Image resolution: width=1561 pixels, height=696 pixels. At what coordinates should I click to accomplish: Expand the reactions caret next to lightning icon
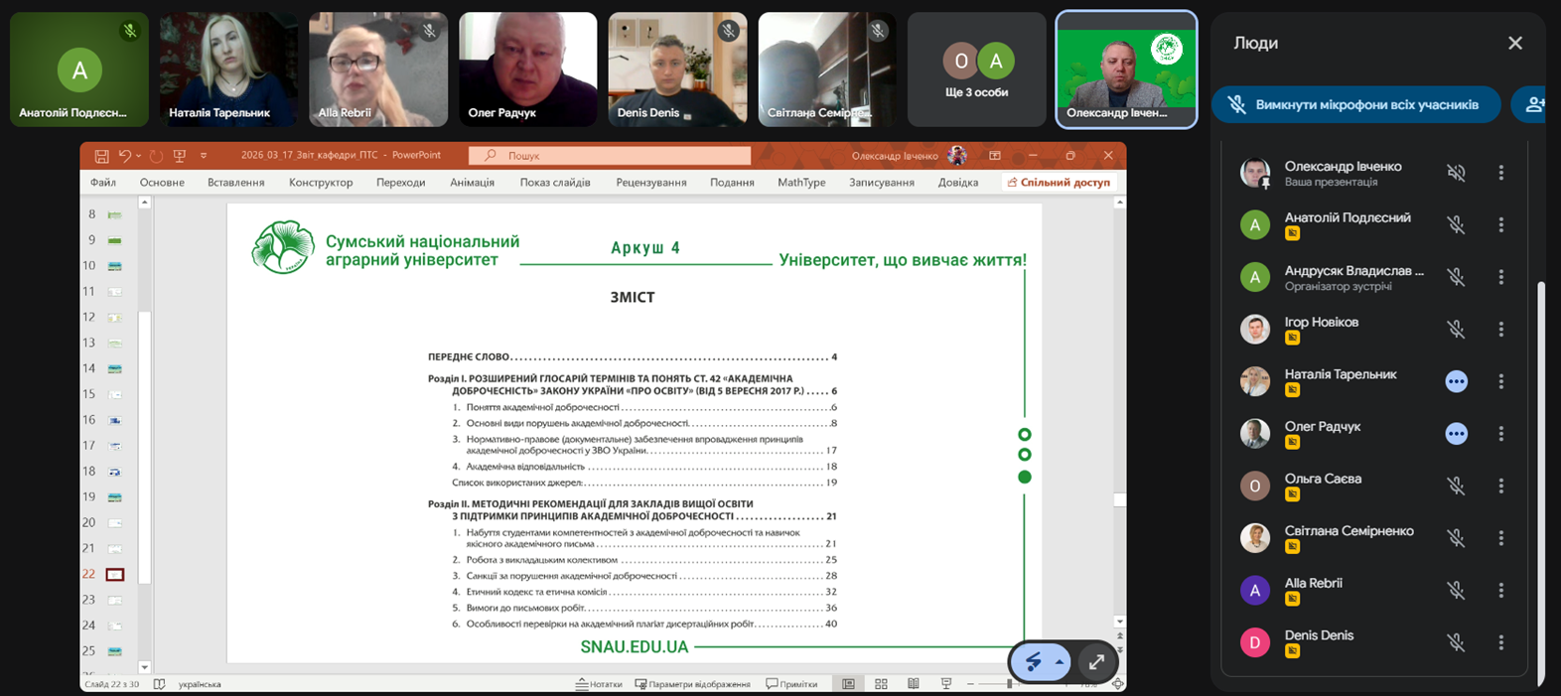pos(1060,662)
